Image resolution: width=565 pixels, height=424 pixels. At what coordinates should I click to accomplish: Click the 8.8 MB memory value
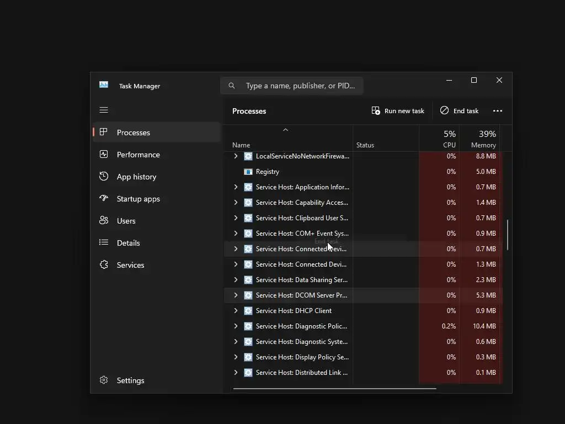pos(486,156)
